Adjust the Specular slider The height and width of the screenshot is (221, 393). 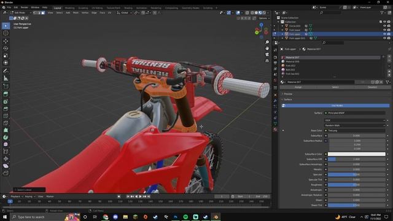point(356,174)
